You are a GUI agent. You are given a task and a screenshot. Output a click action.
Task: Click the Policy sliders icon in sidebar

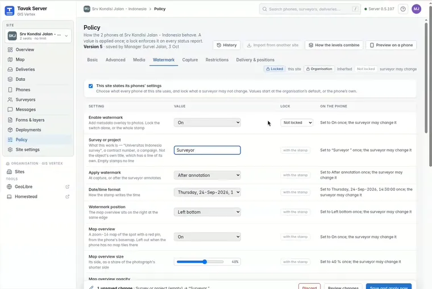coord(10,140)
